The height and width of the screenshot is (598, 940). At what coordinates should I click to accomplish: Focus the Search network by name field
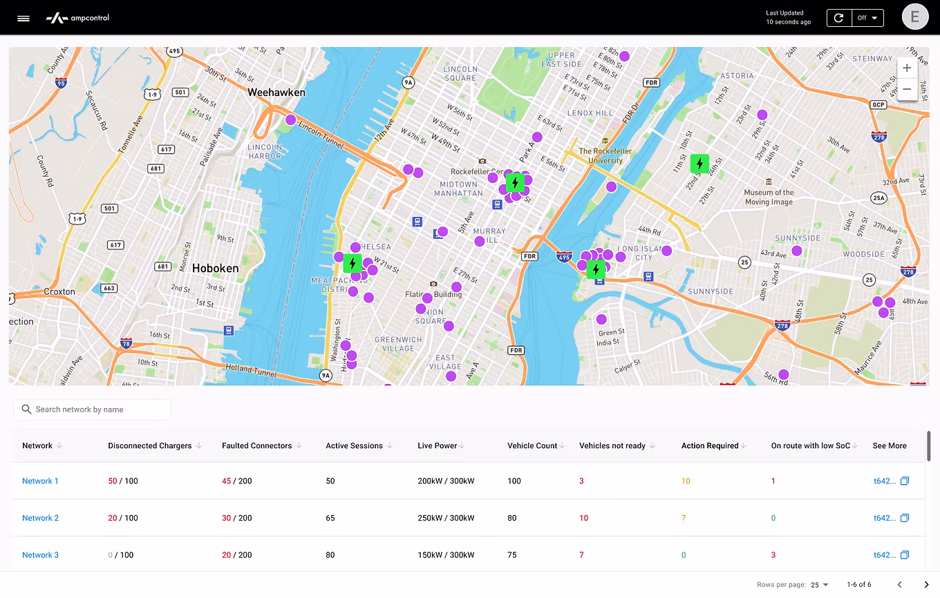[92, 409]
